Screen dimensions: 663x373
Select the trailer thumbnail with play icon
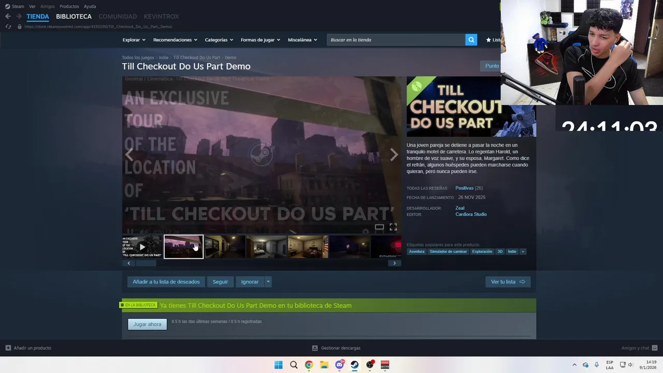click(x=142, y=247)
